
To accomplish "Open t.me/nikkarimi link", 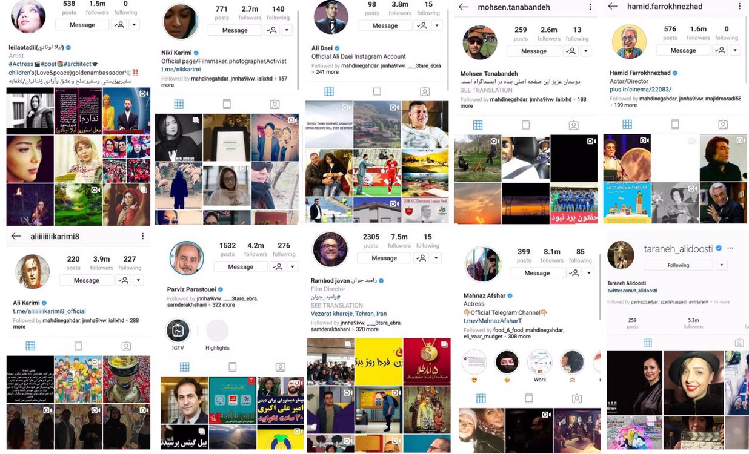I will point(179,70).
